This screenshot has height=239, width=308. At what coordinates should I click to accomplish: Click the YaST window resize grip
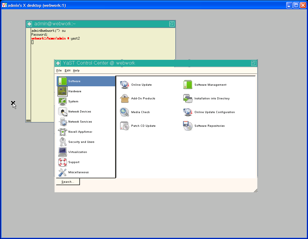(255, 190)
